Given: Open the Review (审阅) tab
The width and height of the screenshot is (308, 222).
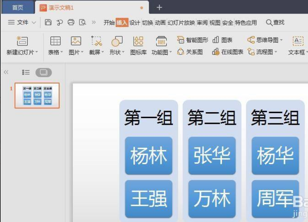Looking at the screenshot, I should 202,23.
